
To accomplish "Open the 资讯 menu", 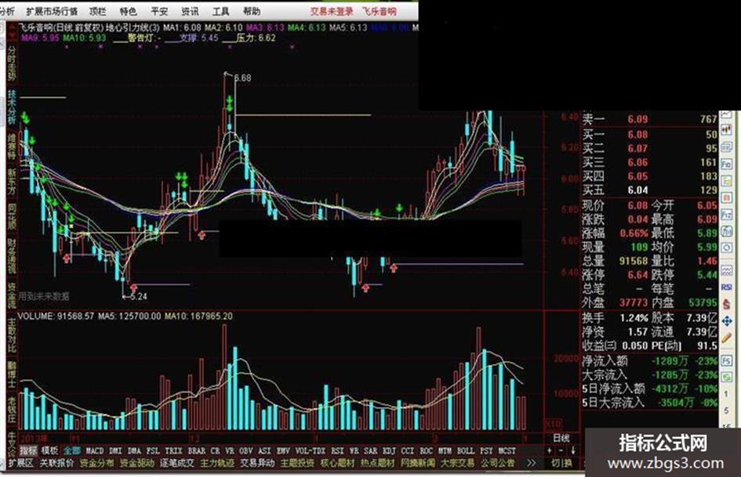I will [x=190, y=11].
